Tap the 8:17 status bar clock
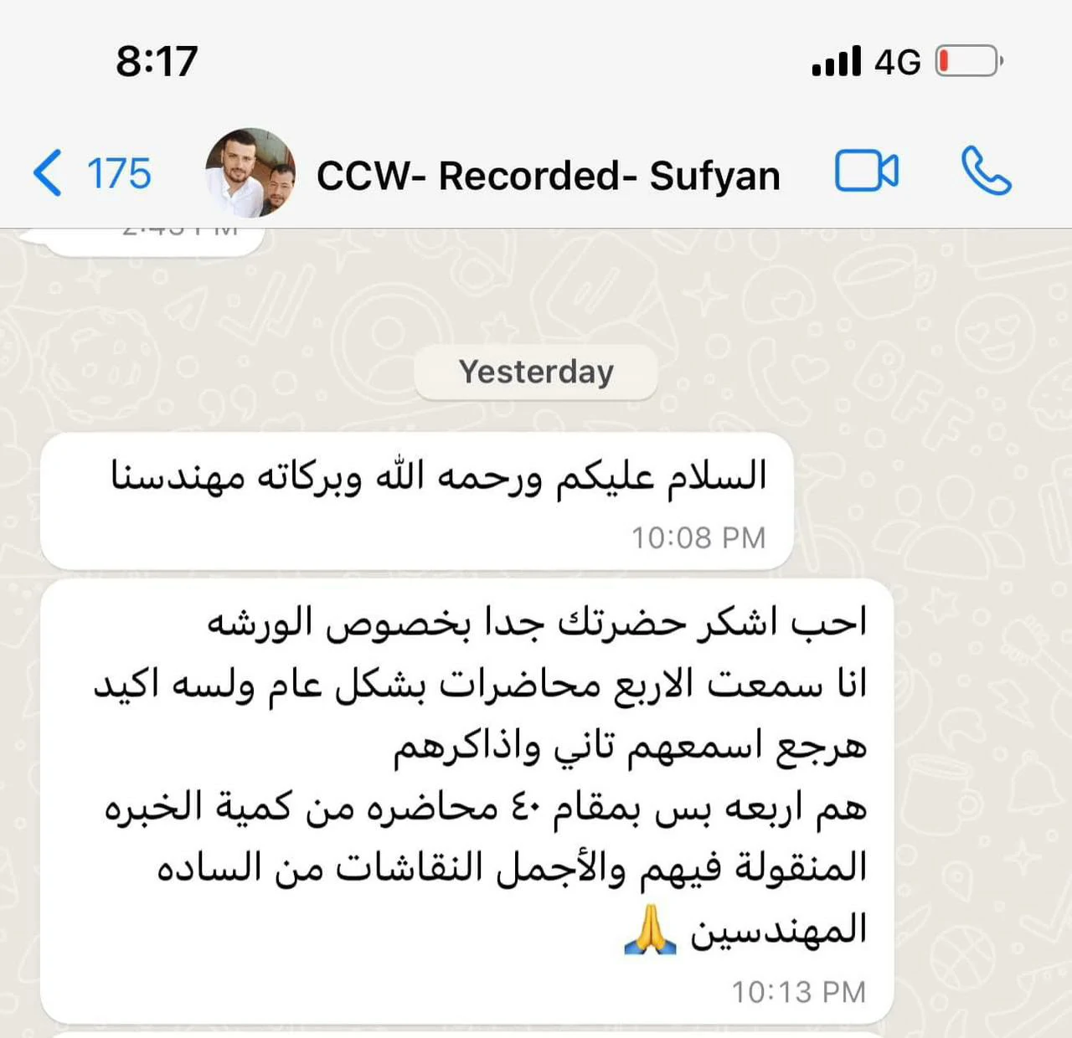Screen dimensions: 1072x1038 coord(157,61)
